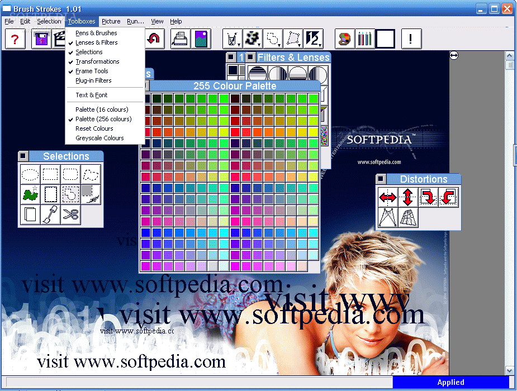Click the copy pages icon in Selections

(x=30, y=214)
